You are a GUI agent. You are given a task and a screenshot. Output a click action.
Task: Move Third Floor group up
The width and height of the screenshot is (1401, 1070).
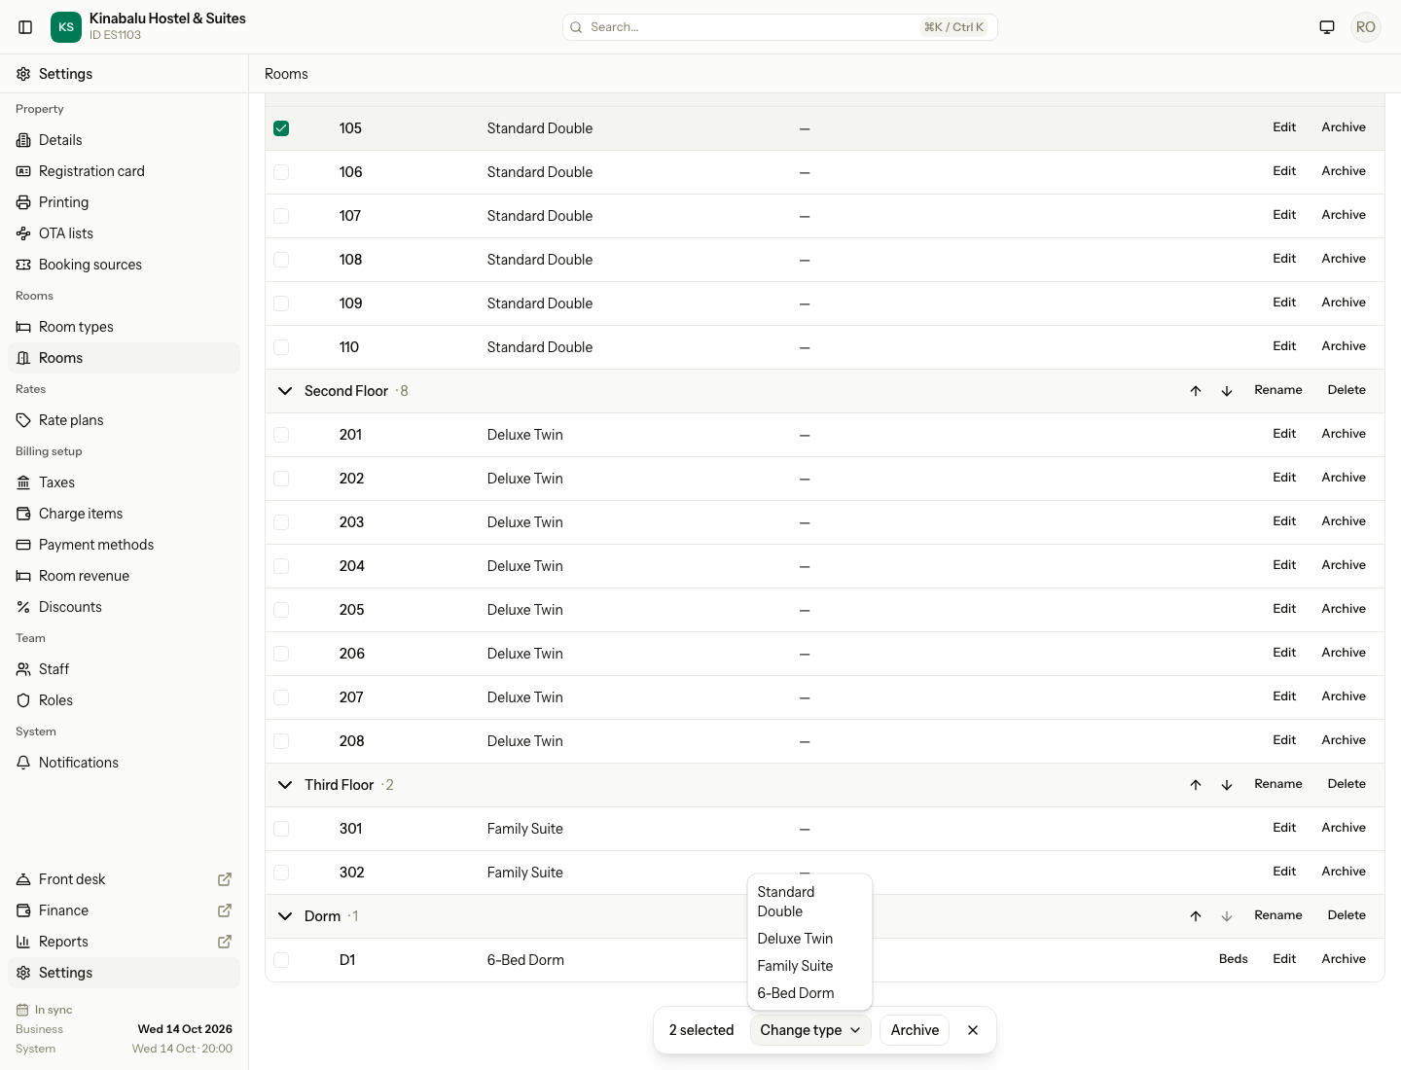pos(1196,785)
